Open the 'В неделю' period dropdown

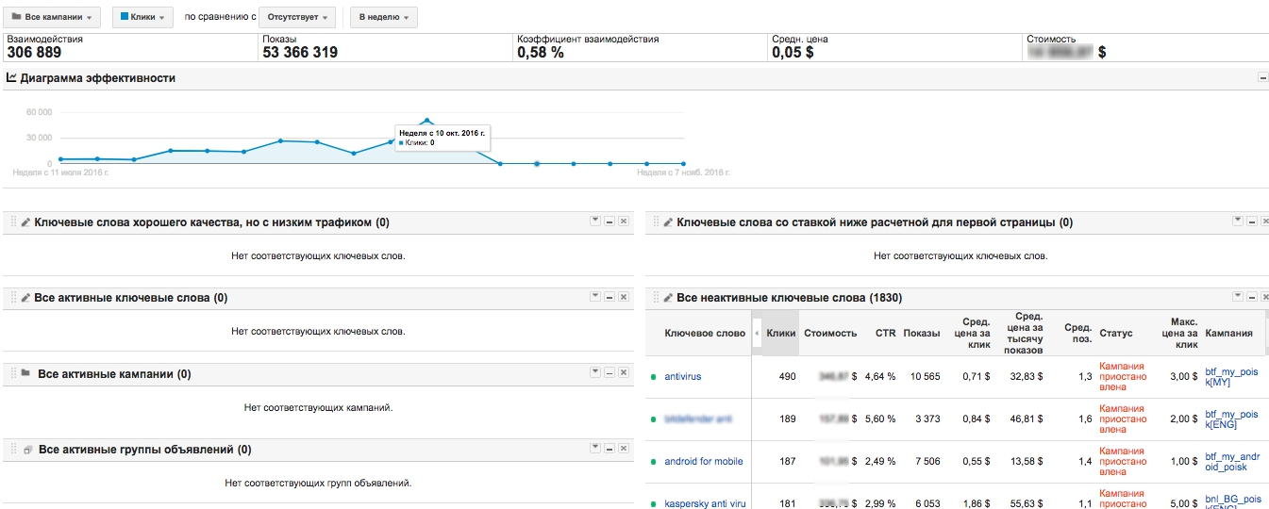(x=383, y=17)
